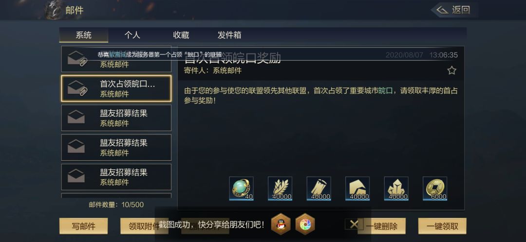Image resolution: width=526 pixels, height=242 pixels.
Task: Tap the jade orb reward icon
Action: click(x=241, y=189)
